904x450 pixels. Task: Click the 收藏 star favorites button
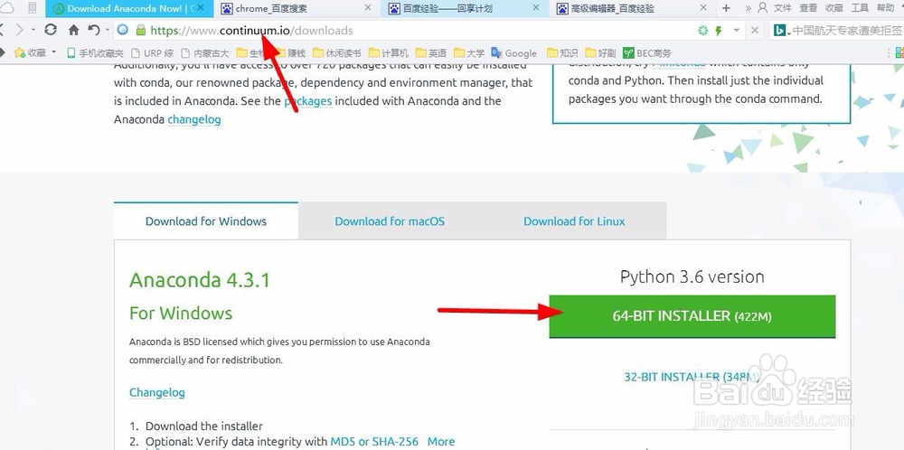(x=30, y=53)
